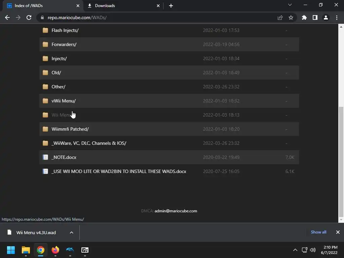Select the Index of /WADs tab
This screenshot has height=258, width=344.
click(x=43, y=6)
